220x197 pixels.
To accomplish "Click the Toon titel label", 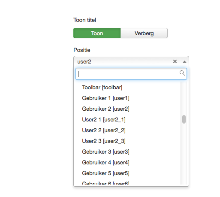I will 84,20.
